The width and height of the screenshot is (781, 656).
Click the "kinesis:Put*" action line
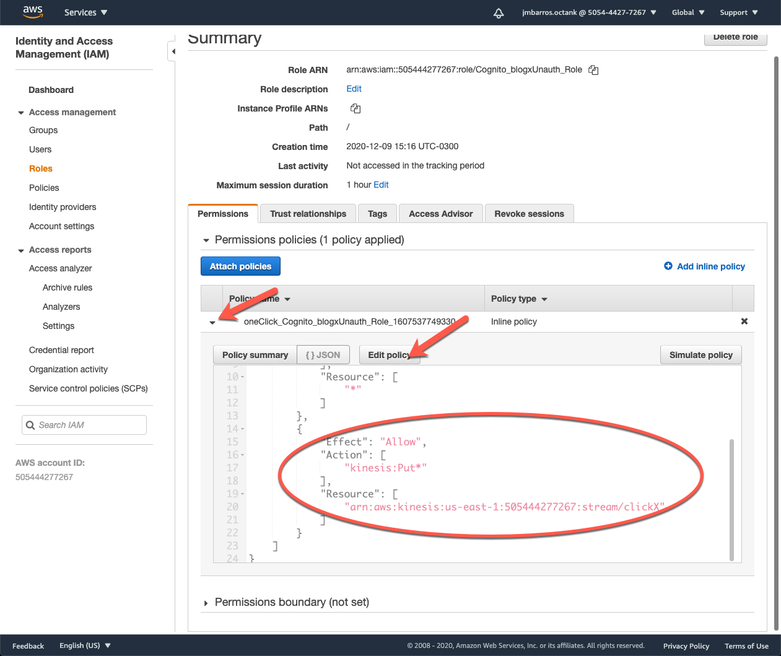coord(385,468)
